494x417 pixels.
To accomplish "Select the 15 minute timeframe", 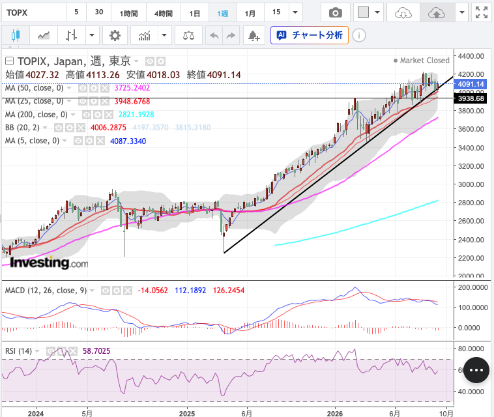I will [x=276, y=12].
